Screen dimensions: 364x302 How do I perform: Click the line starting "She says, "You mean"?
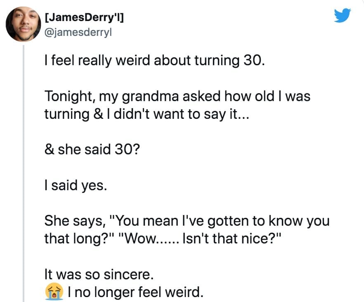(187, 221)
